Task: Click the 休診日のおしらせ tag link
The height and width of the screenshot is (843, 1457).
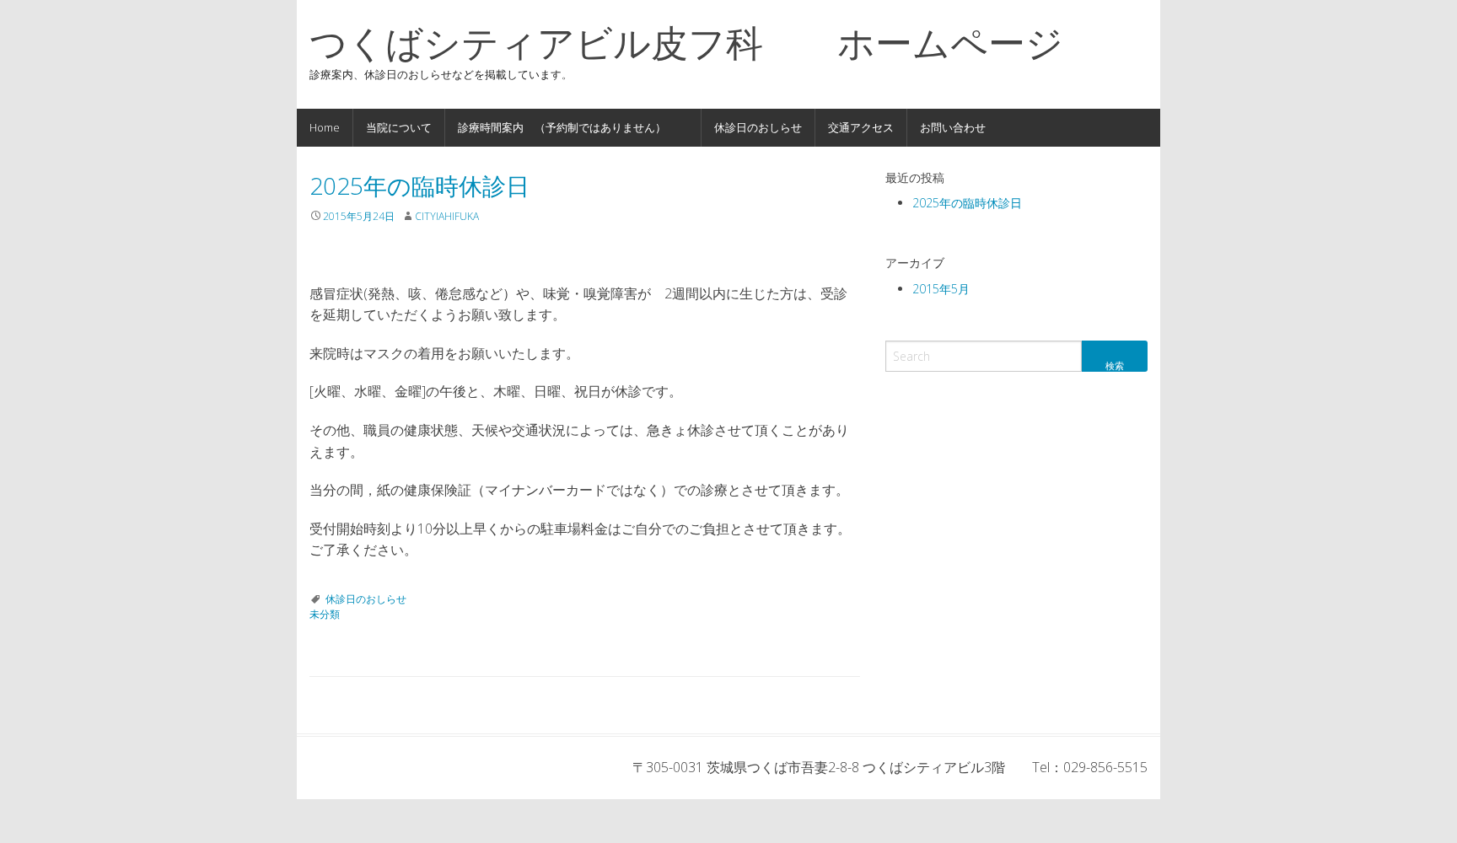Action: pos(365,599)
